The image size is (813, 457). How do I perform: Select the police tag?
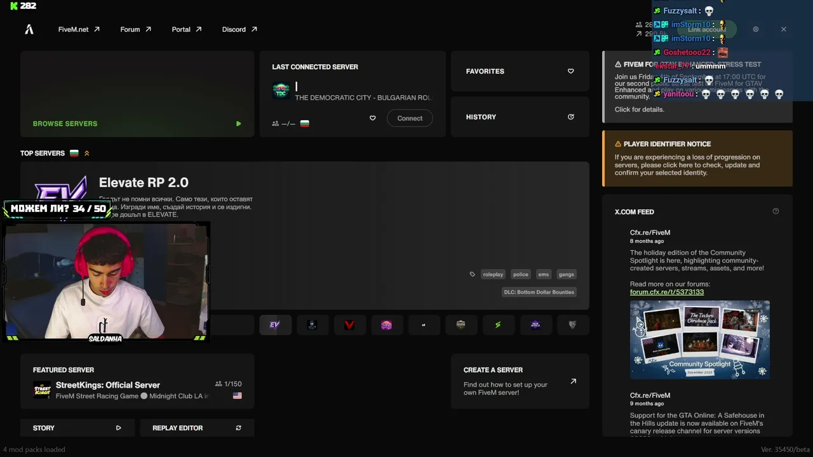click(x=521, y=274)
